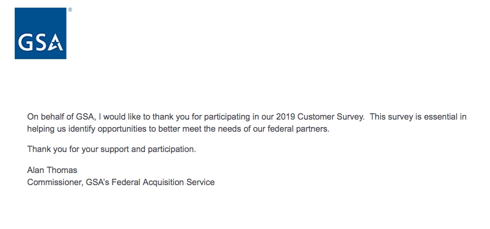Click the word participation ending the sentence

pyautogui.click(x=171, y=149)
